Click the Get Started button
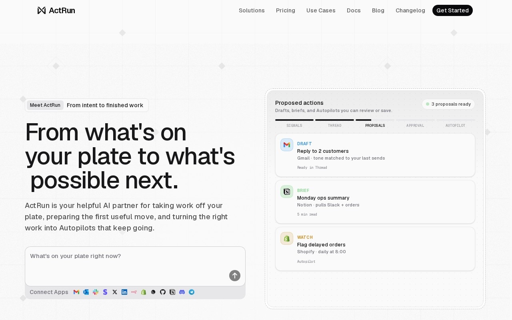The height and width of the screenshot is (320, 512). (452, 10)
